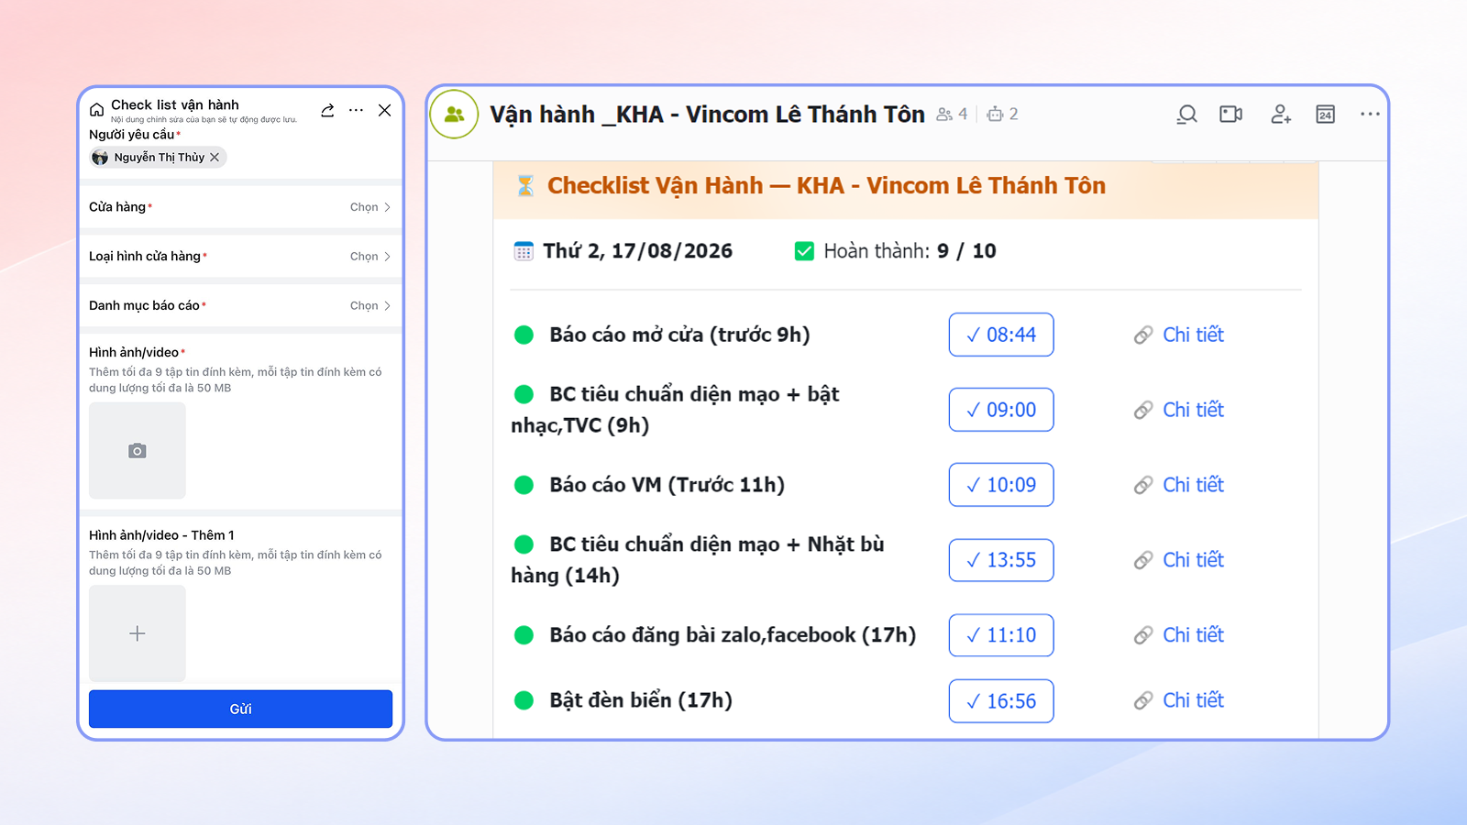Open the Danh mục báo cáo selector

click(240, 306)
